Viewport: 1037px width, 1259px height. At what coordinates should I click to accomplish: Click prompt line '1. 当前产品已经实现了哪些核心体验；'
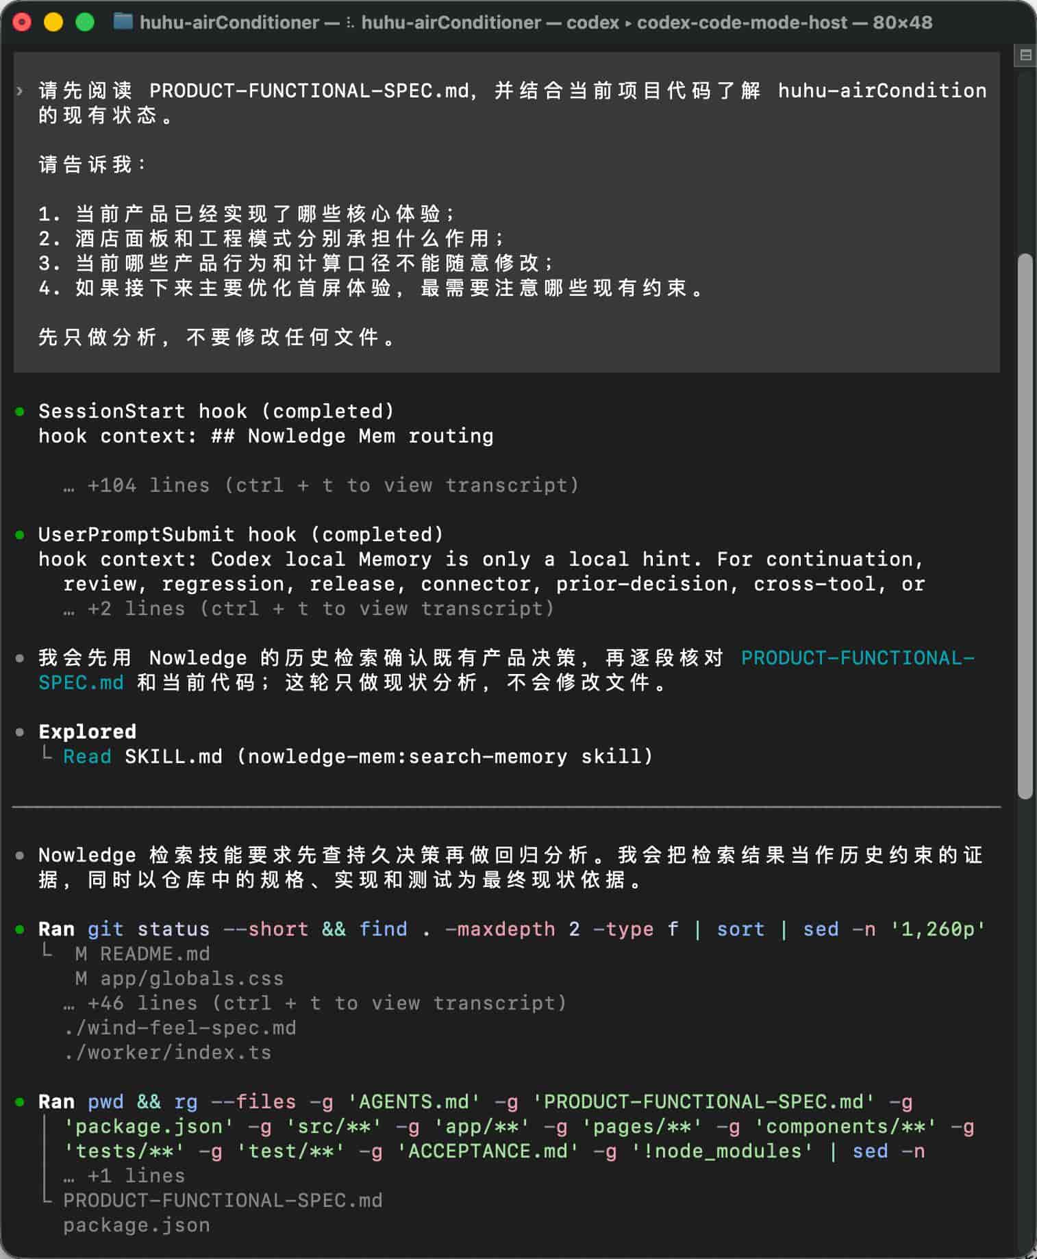(247, 214)
